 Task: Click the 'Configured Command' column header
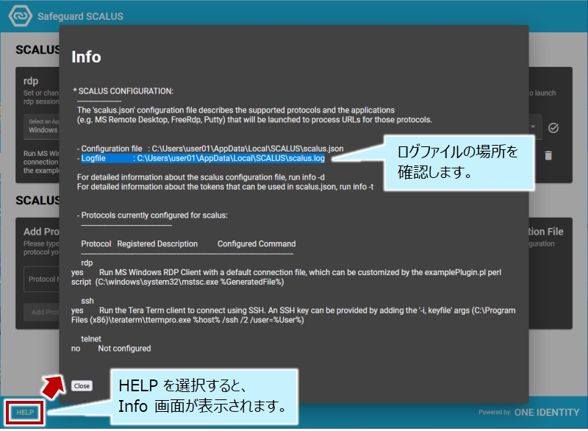coord(257,244)
